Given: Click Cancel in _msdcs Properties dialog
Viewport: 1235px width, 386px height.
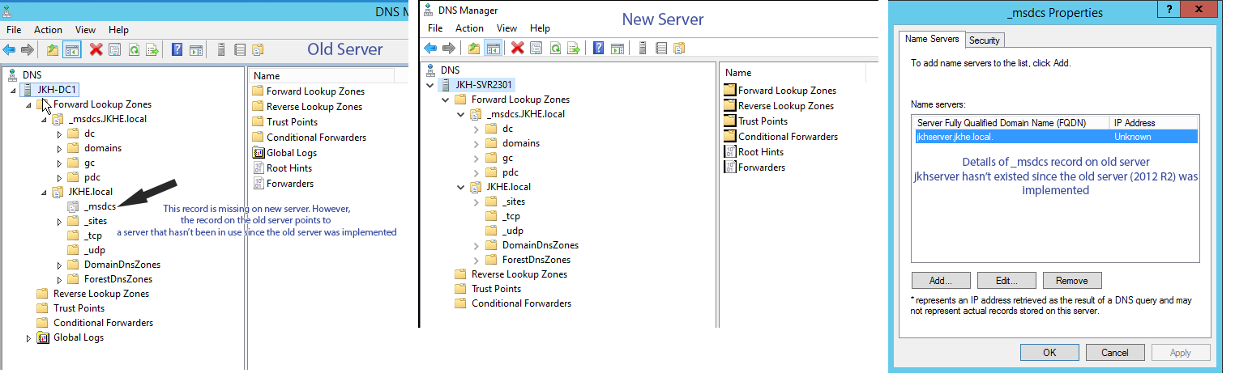Looking at the screenshot, I should click(1115, 353).
